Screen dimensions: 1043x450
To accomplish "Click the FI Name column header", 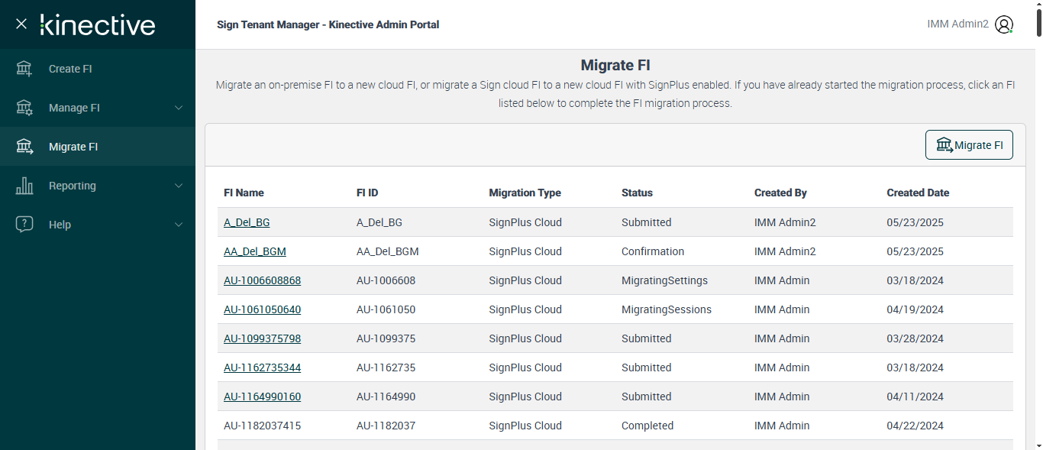I will 244,193.
